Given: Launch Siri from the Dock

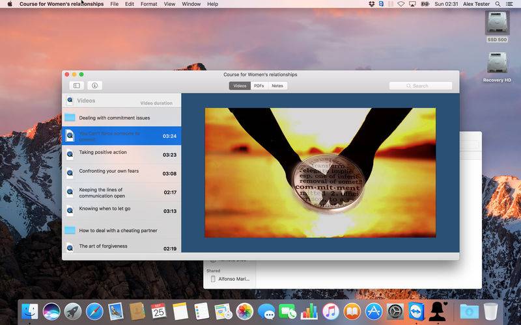Looking at the screenshot, I should click(x=51, y=312).
